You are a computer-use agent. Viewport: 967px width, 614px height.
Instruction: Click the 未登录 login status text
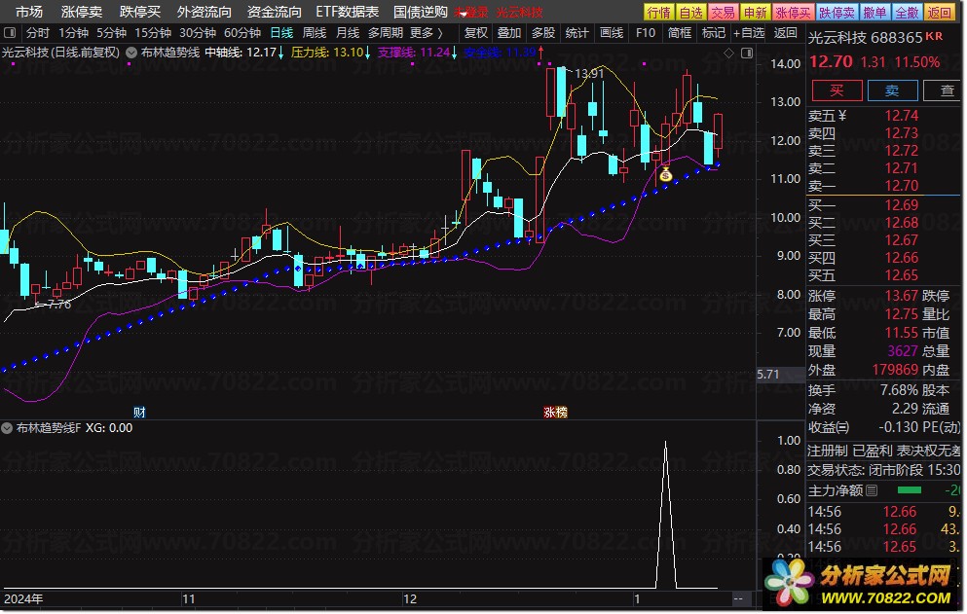click(x=470, y=13)
